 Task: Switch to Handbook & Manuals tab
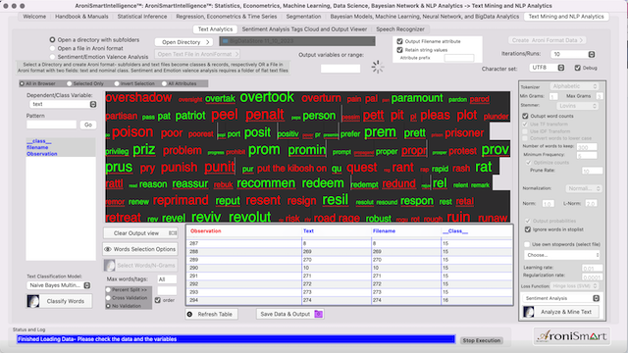[x=81, y=17]
